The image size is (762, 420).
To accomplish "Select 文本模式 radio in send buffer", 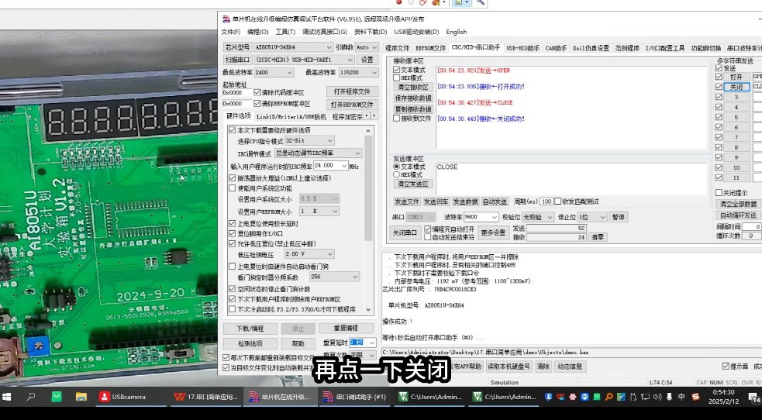I will click(x=397, y=167).
